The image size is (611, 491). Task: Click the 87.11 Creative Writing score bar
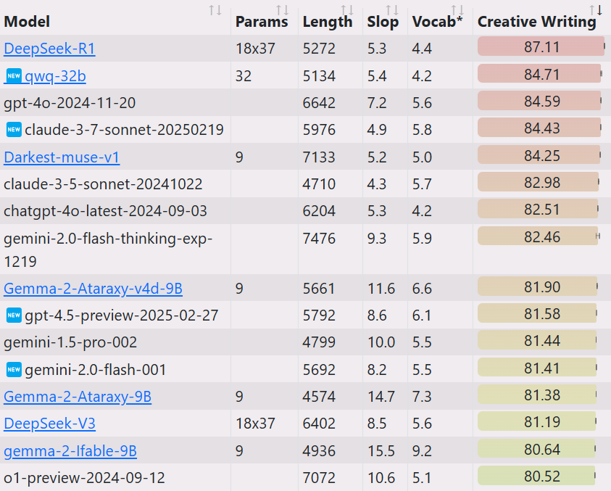pyautogui.click(x=541, y=47)
